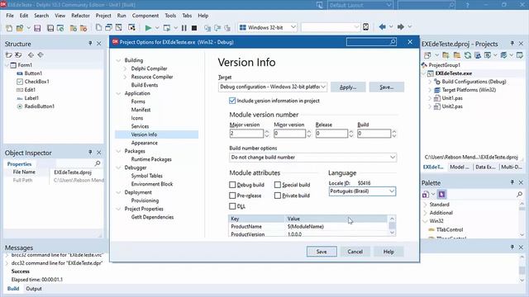Open the Target configuration dropdown
The height and width of the screenshot is (297, 529).
point(323,87)
